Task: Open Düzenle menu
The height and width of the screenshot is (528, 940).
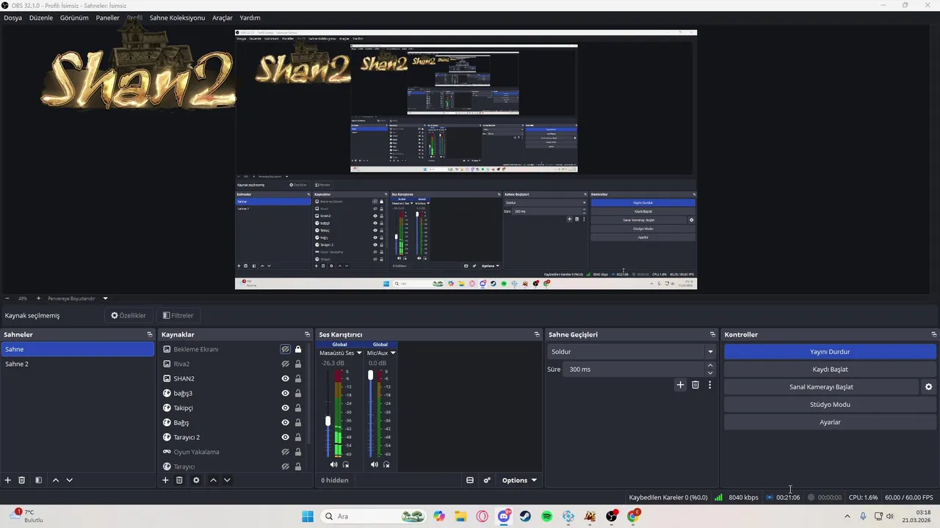Action: pyautogui.click(x=41, y=18)
